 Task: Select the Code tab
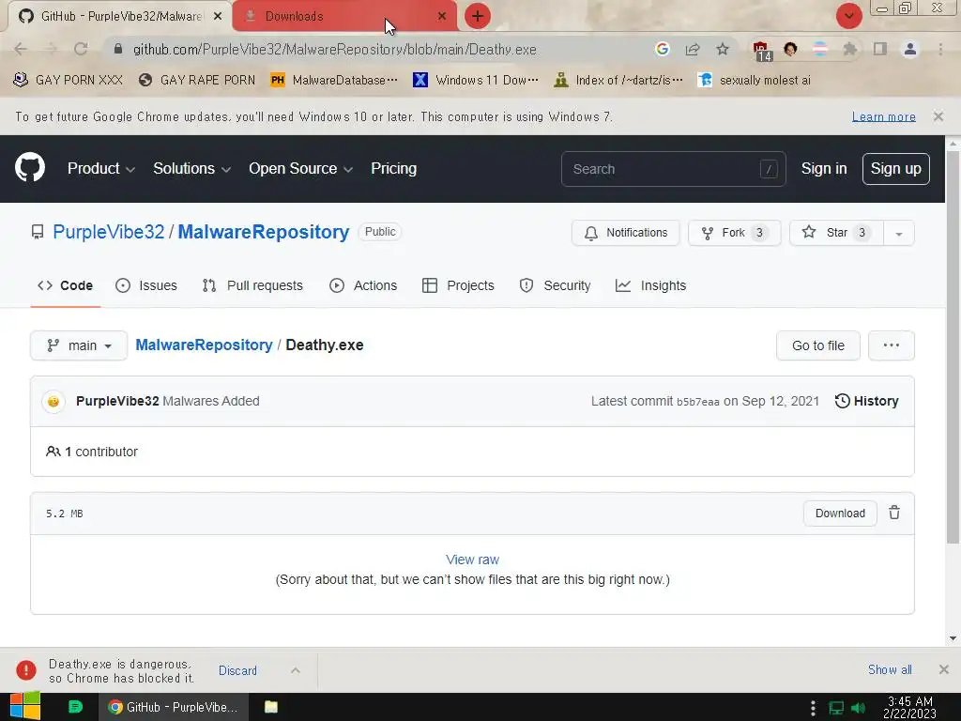pyautogui.click(x=65, y=285)
